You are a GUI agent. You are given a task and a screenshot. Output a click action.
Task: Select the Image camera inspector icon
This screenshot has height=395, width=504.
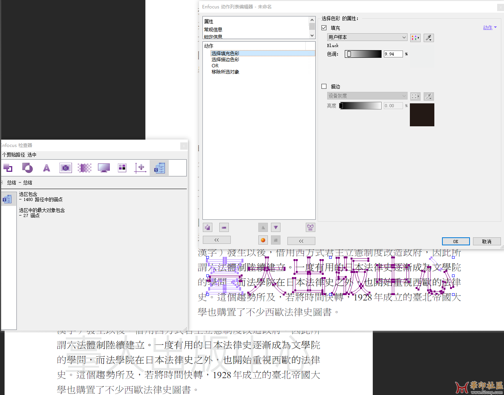65,168
